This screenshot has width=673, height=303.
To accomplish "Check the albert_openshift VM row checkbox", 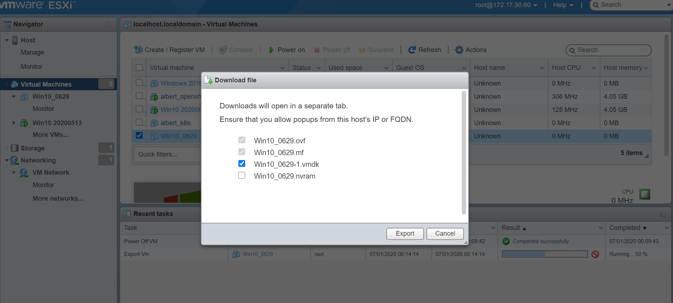I will click(x=140, y=96).
